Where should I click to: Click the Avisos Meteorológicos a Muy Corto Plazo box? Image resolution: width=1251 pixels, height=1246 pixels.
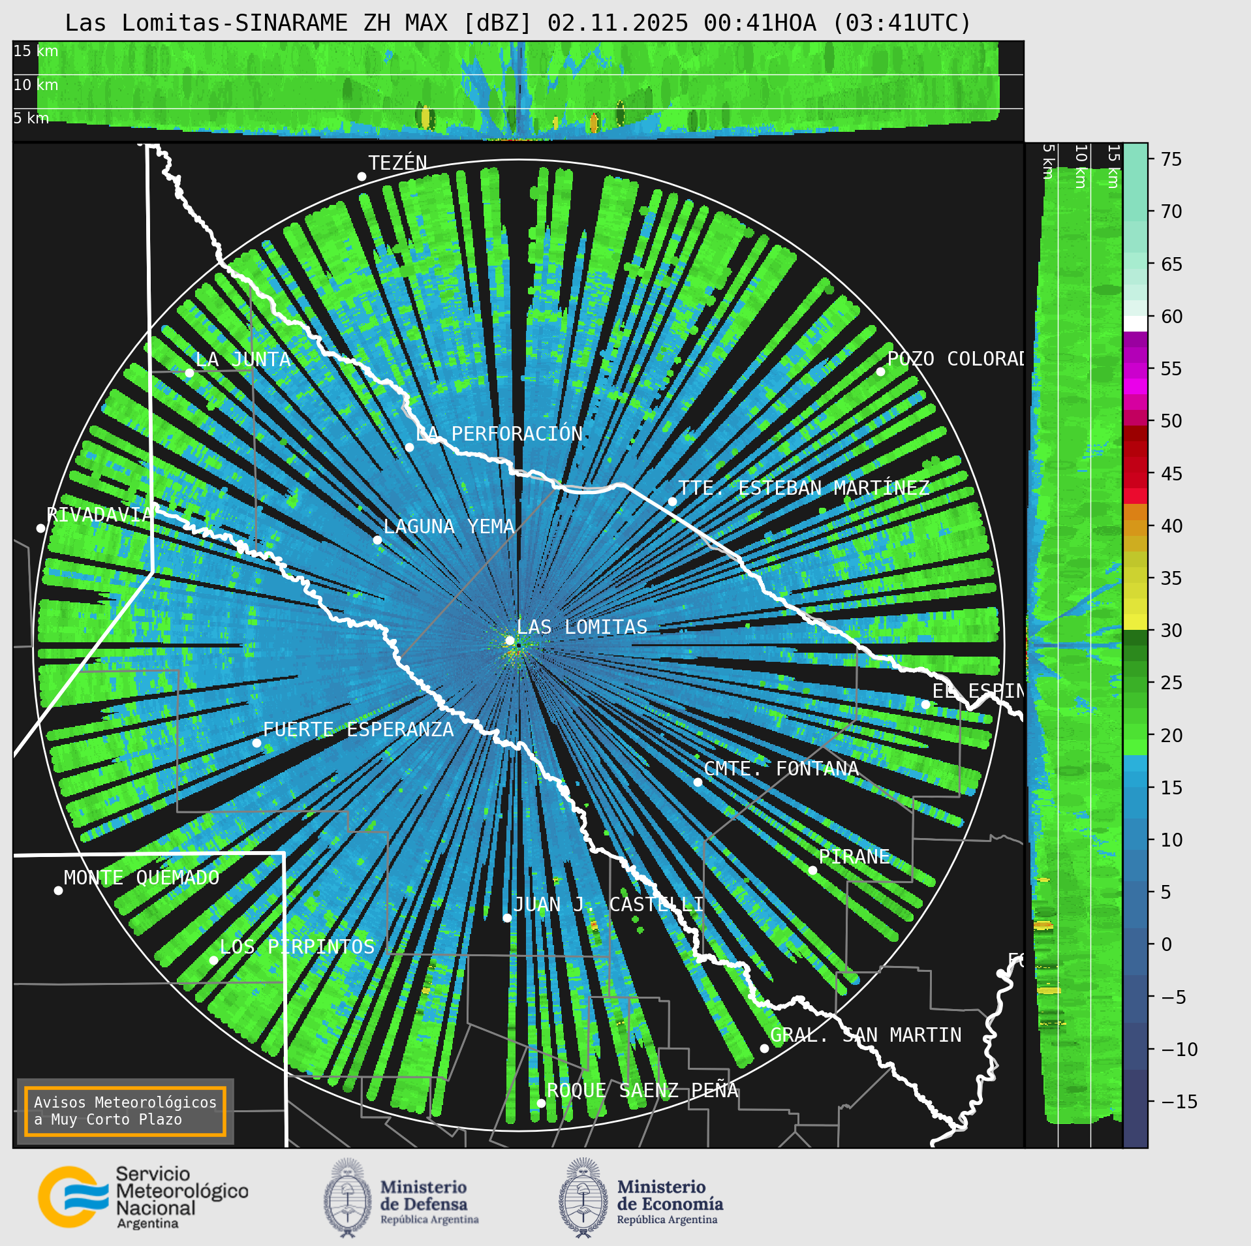click(x=125, y=1110)
